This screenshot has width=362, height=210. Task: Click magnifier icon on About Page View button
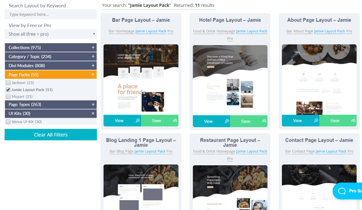point(316,121)
